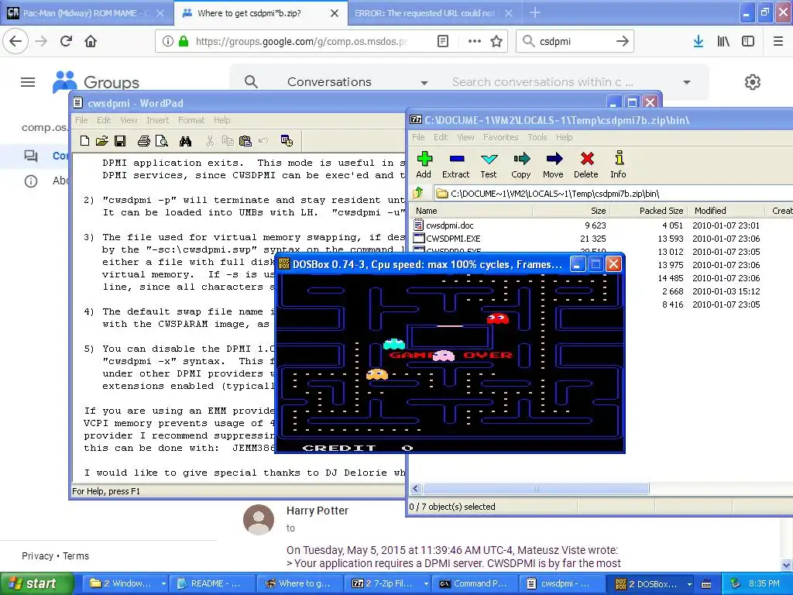
Task: Sort 7-Zip list by Packed Size column
Action: coord(648,211)
